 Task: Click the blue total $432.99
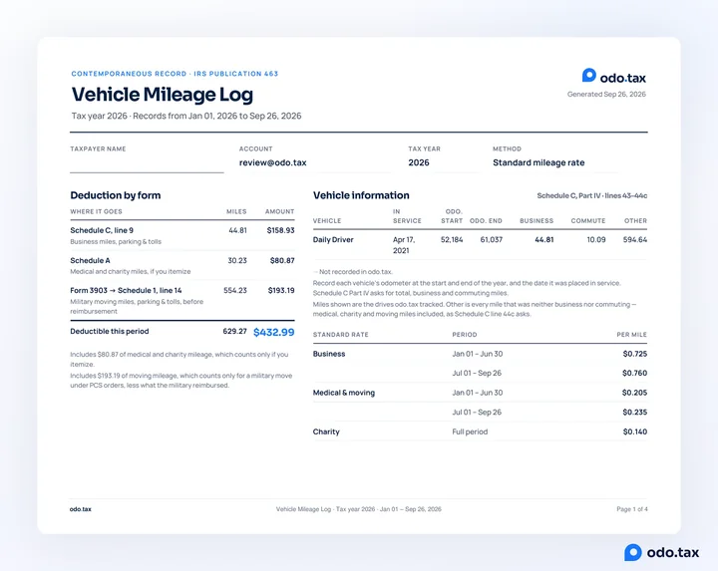tap(274, 332)
